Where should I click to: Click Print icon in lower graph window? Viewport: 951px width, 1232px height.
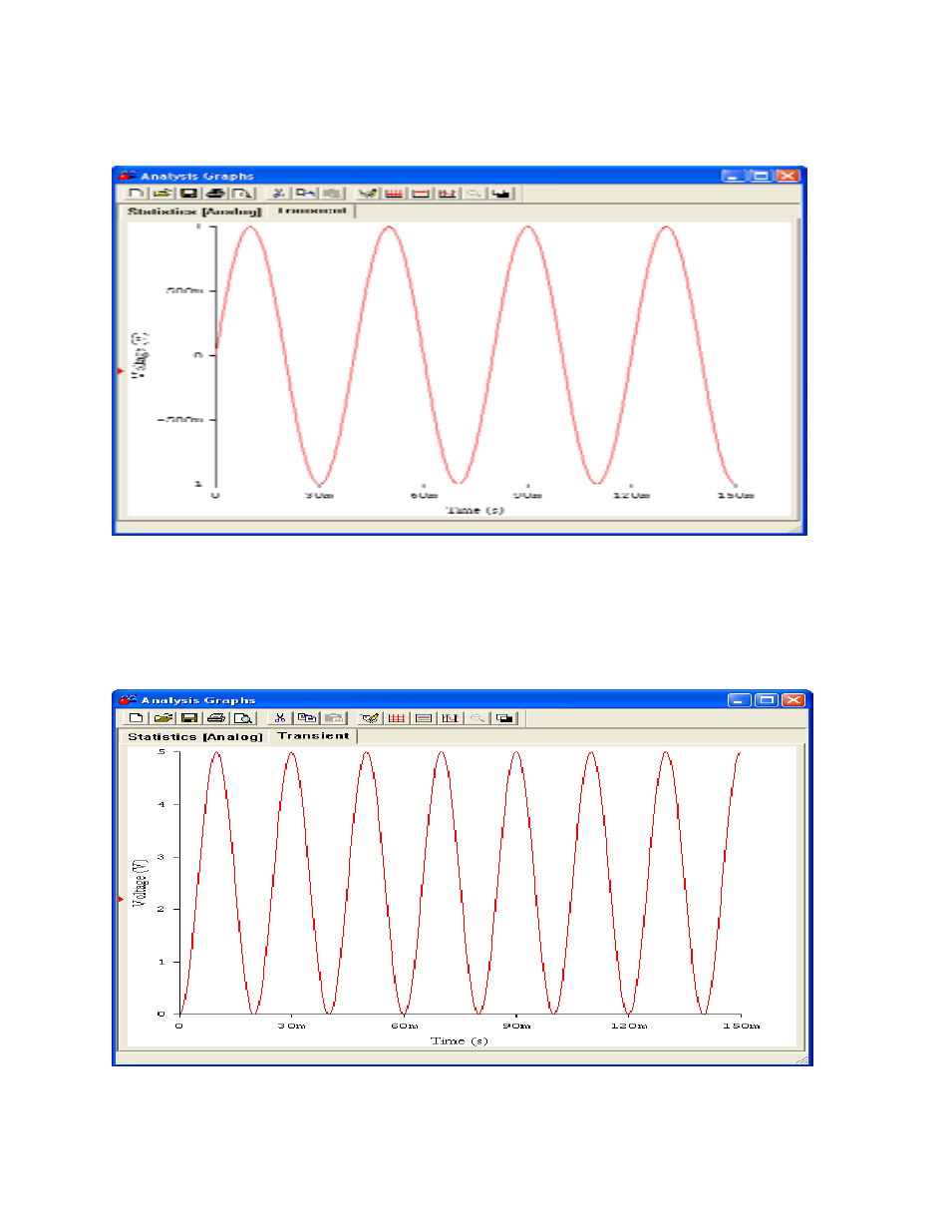[216, 718]
